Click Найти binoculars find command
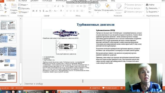 pyautogui.click(x=150, y=5)
